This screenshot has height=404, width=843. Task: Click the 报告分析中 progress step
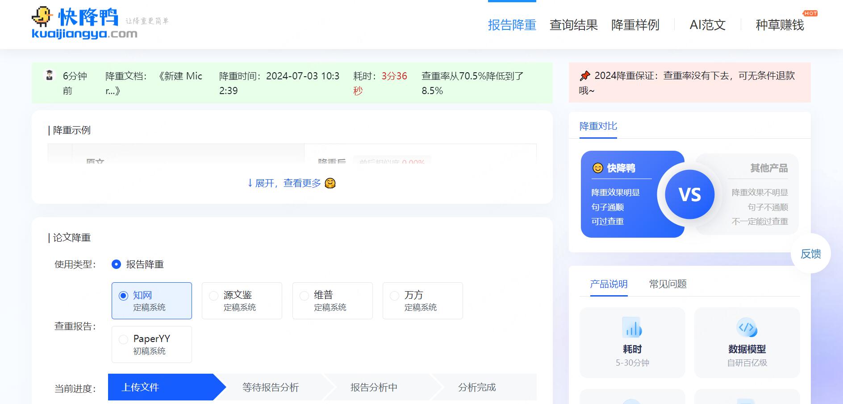[374, 387]
